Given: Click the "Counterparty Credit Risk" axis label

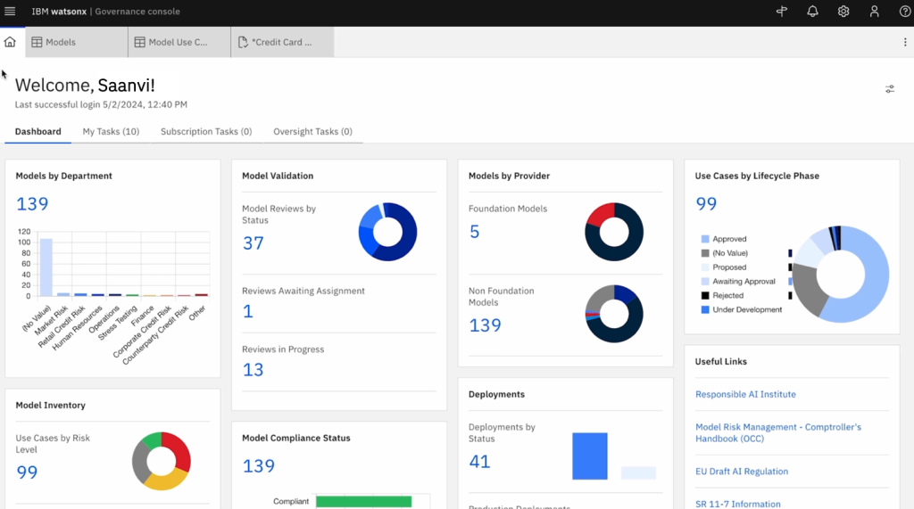Looking at the screenshot, I should 155,335.
